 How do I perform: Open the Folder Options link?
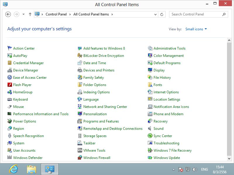[95, 85]
